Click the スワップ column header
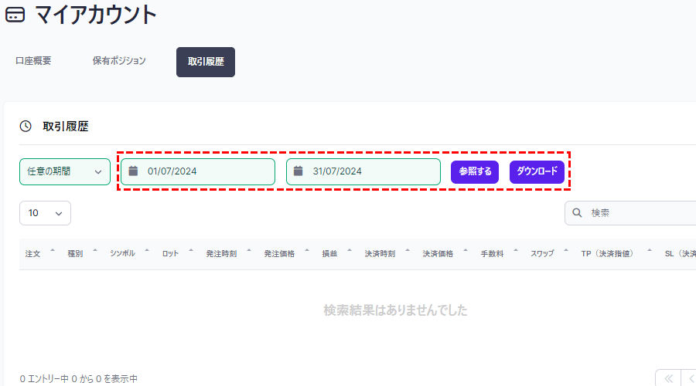This screenshot has width=696, height=386. (542, 254)
